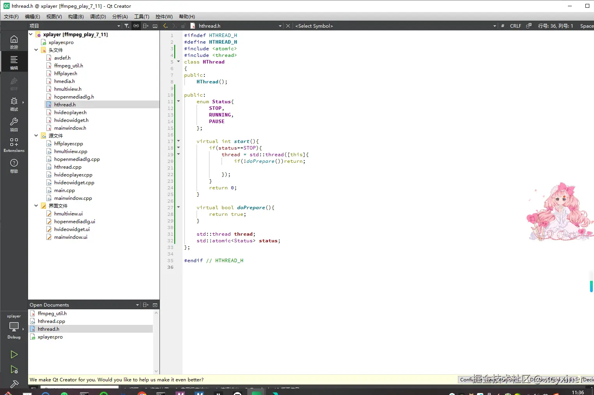The image size is (594, 395).
Task: Open the Welcome home mode icon
Action: tap(14, 42)
